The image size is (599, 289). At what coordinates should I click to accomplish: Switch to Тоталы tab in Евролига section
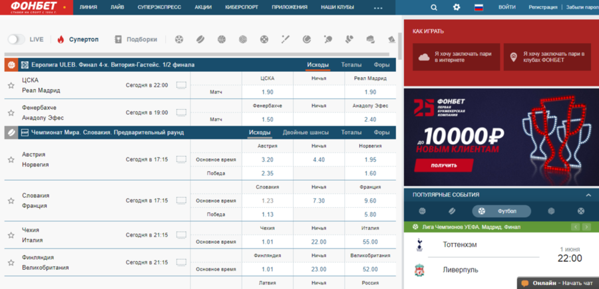tap(351, 65)
